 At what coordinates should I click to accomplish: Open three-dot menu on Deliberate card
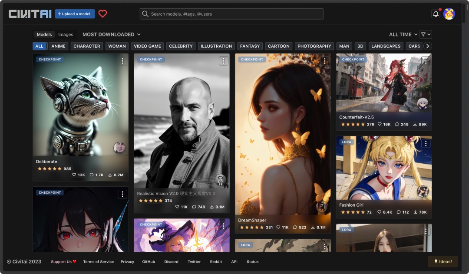(x=122, y=61)
